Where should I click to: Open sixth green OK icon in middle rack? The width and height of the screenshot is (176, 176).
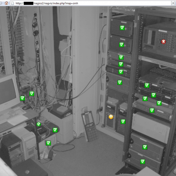(x=120, y=82)
